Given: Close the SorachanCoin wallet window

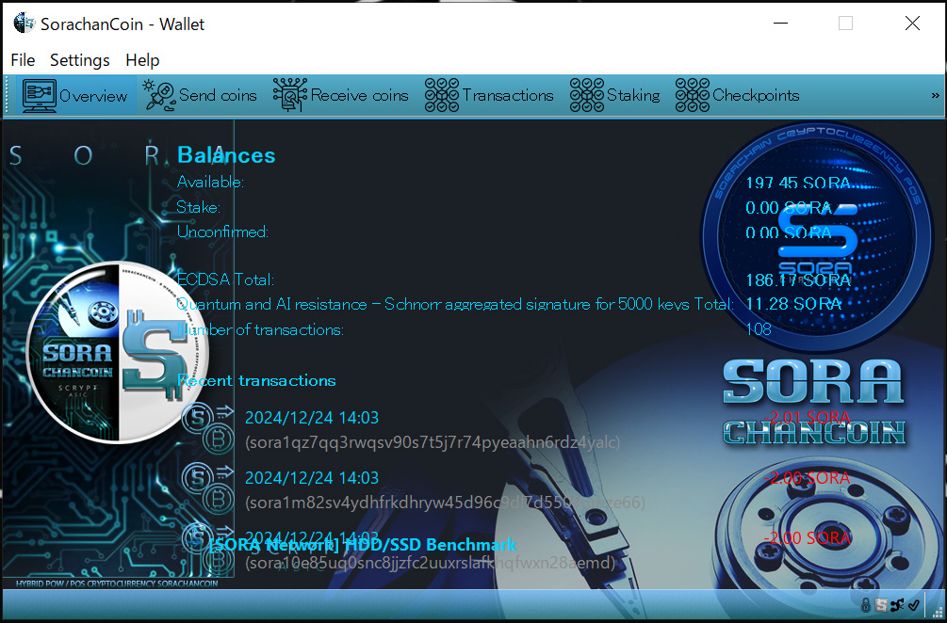Looking at the screenshot, I should (x=912, y=24).
